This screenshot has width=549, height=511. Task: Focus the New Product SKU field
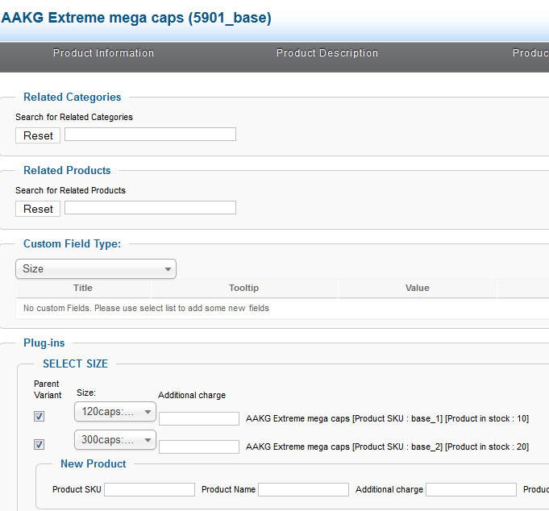(x=149, y=490)
